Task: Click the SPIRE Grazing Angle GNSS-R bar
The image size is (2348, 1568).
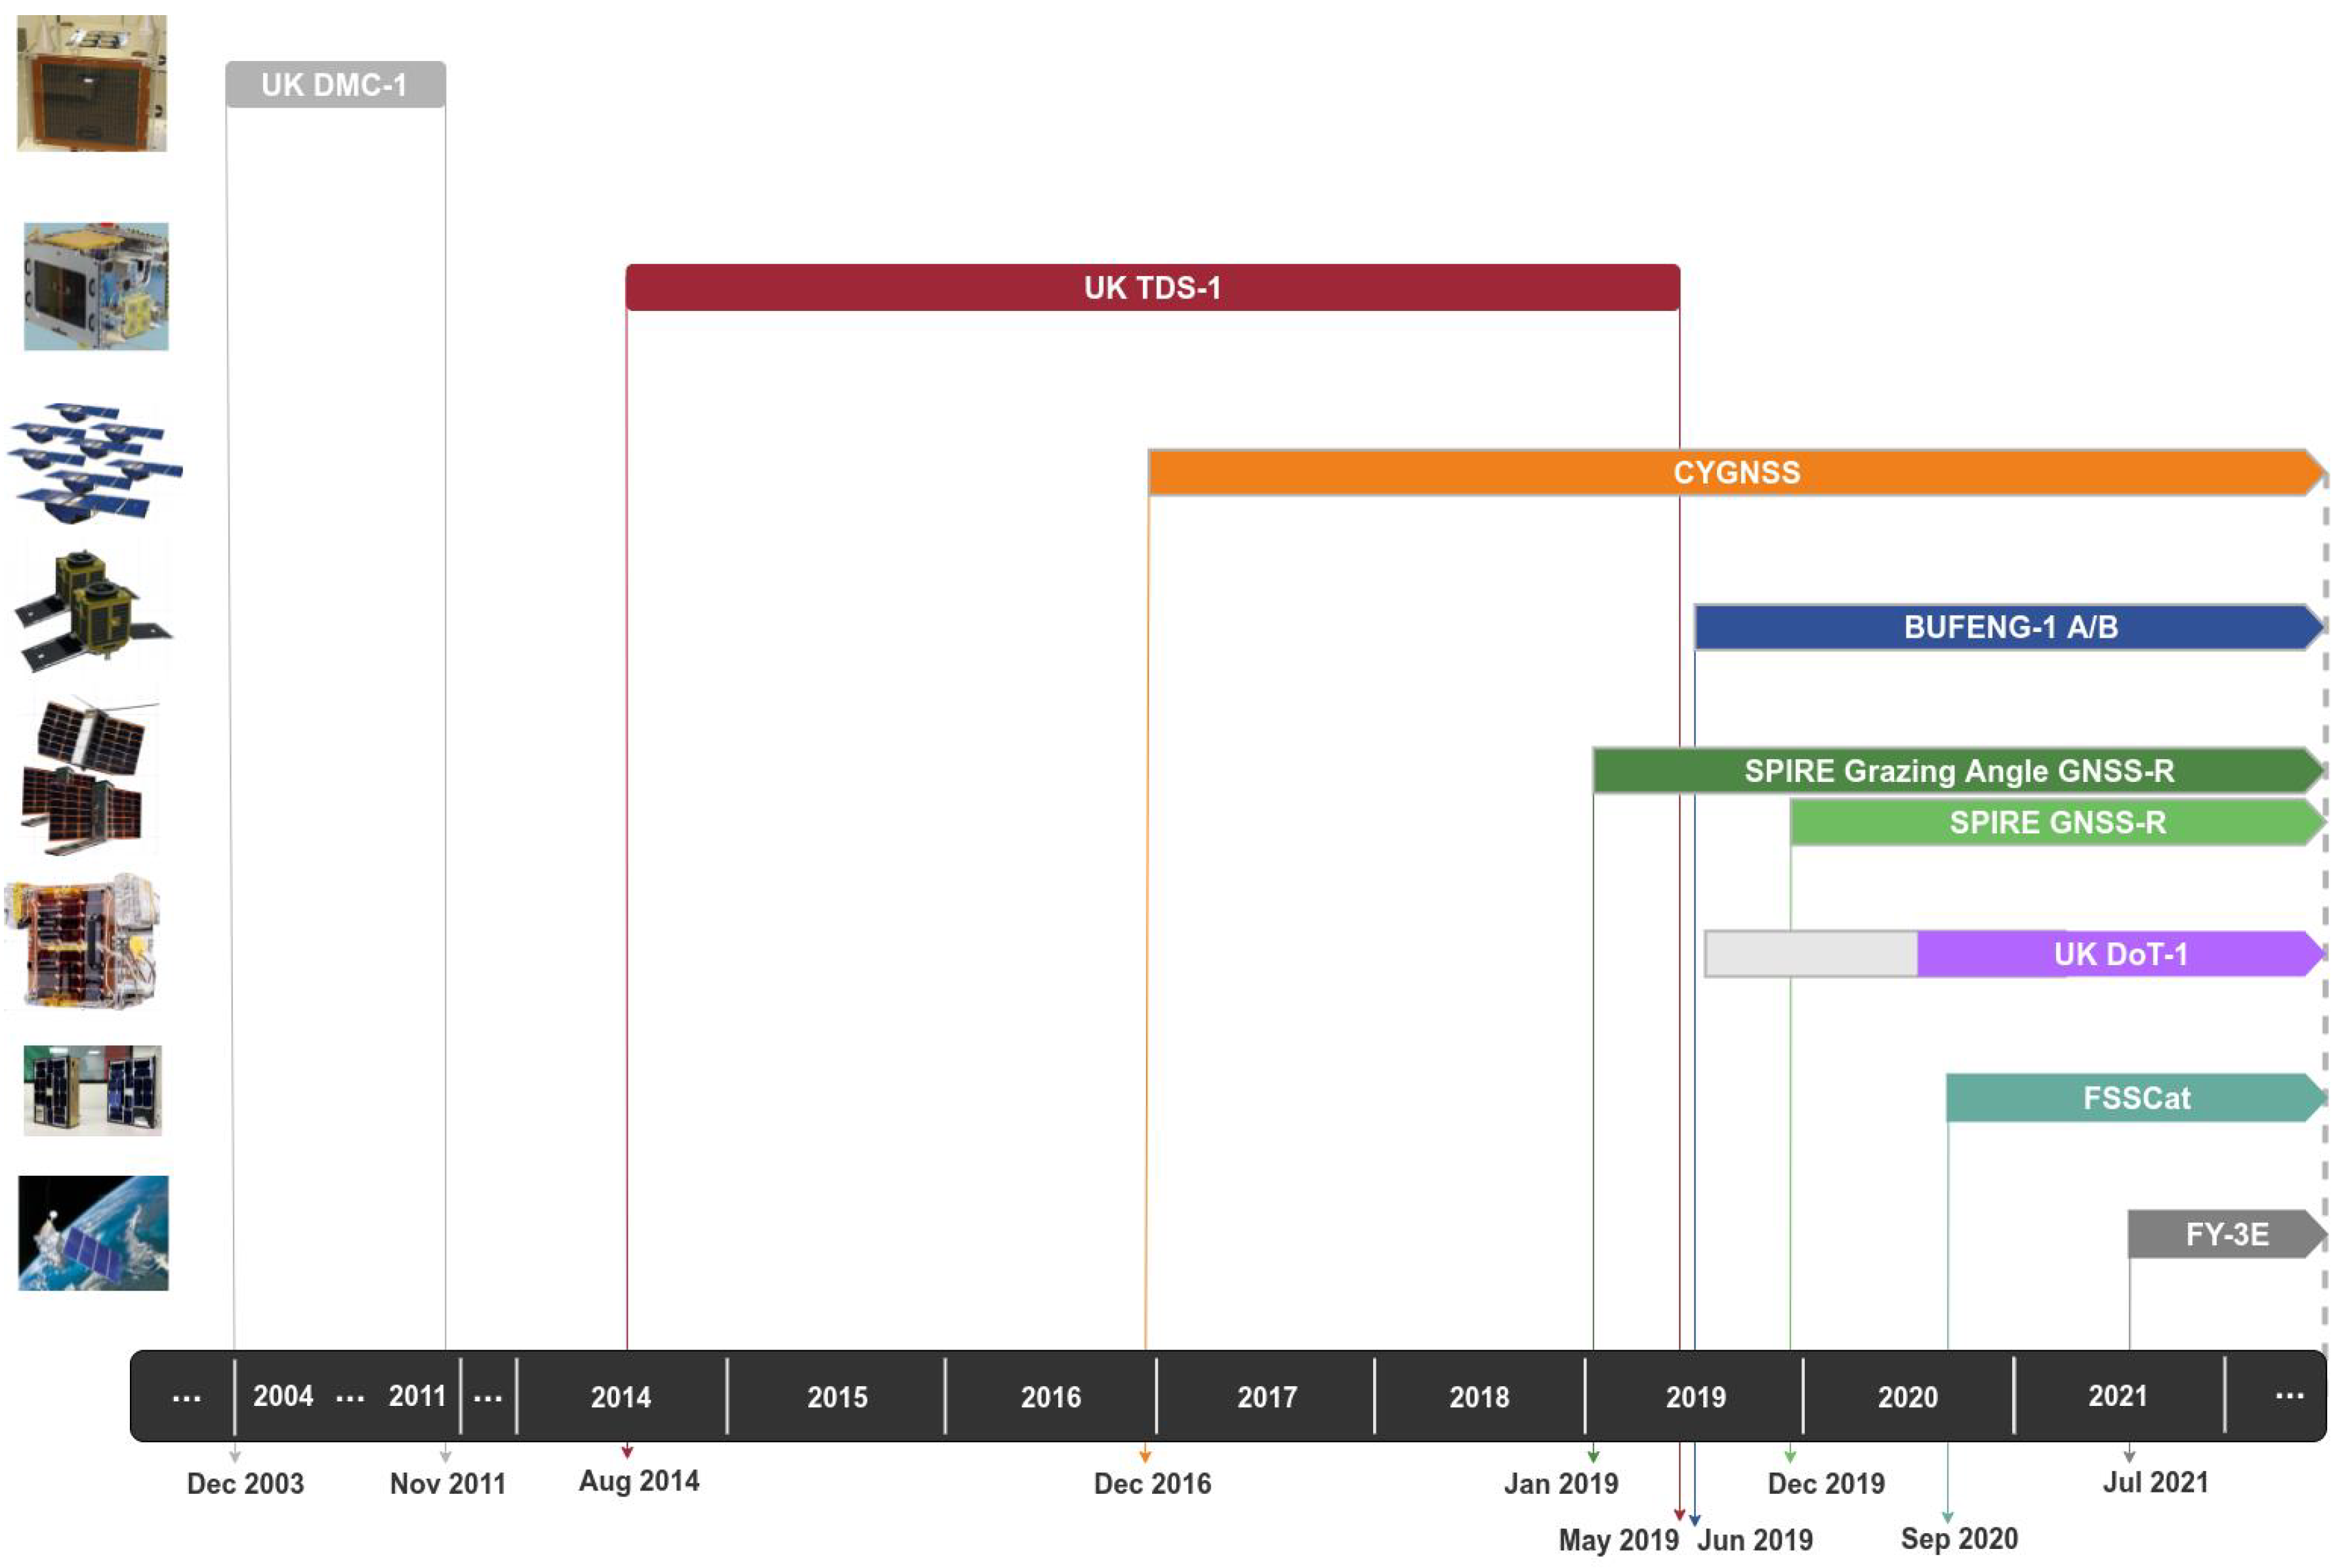Action: coord(1957,771)
